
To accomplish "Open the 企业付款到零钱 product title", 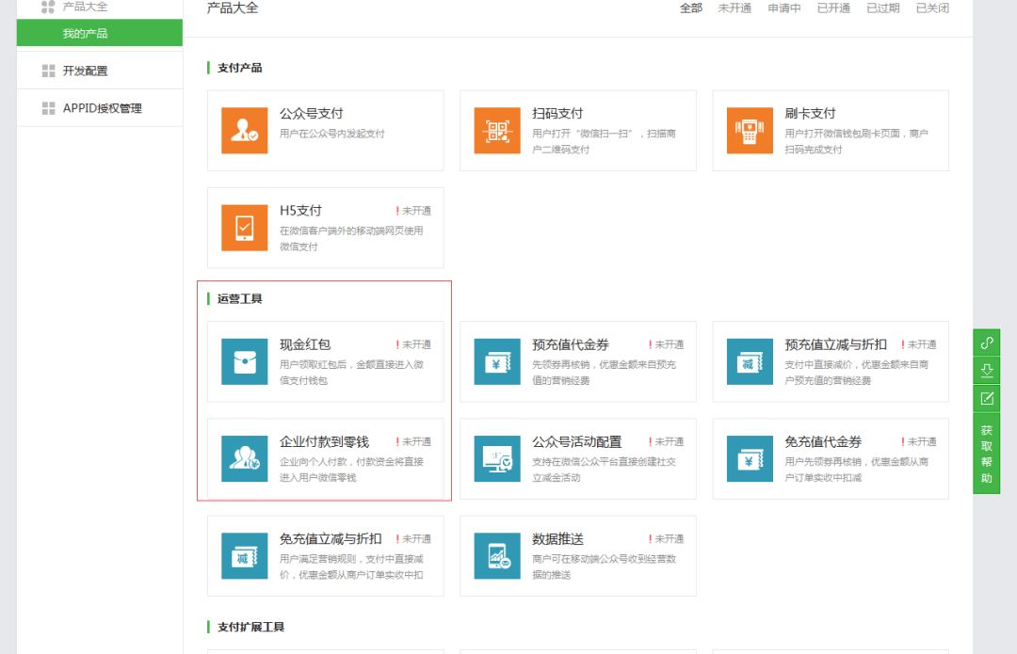I will 324,442.
